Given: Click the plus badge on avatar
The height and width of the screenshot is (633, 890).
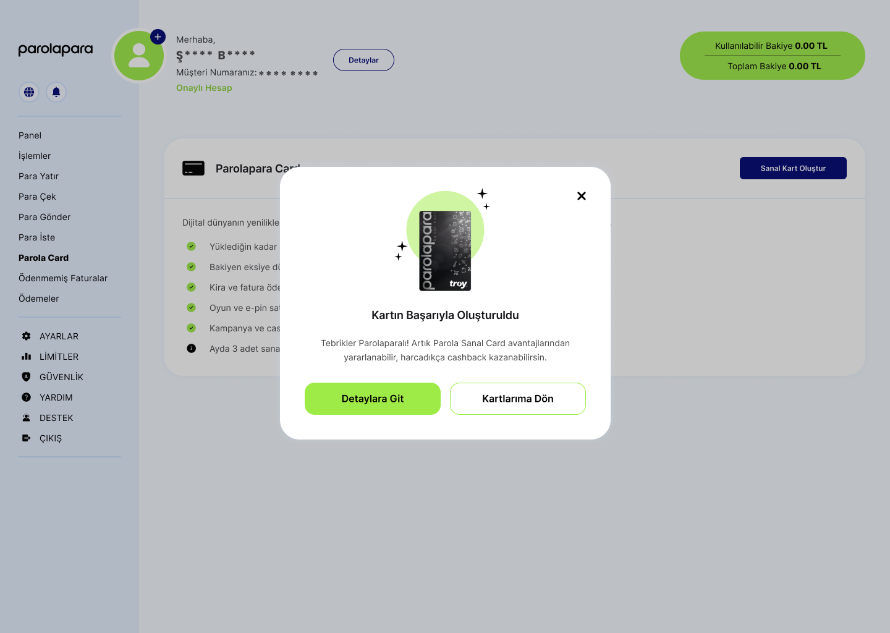Looking at the screenshot, I should point(158,37).
